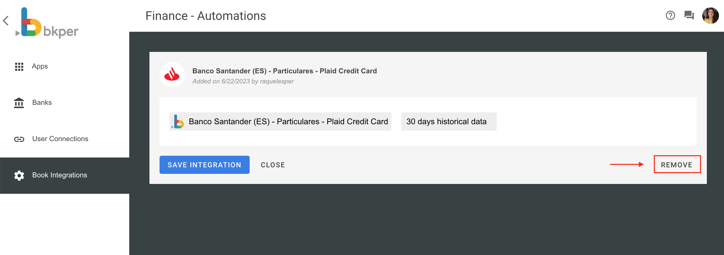This screenshot has width=724, height=255.
Task: Click the Finance - Automations page title
Action: [205, 16]
